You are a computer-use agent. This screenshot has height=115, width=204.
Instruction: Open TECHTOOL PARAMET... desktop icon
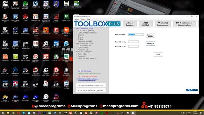click(x=25, y=5)
